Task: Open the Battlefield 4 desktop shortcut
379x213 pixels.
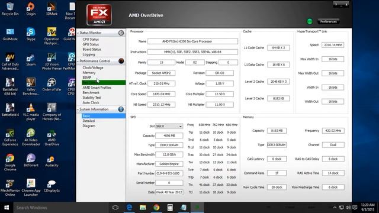Action: (x=10, y=110)
